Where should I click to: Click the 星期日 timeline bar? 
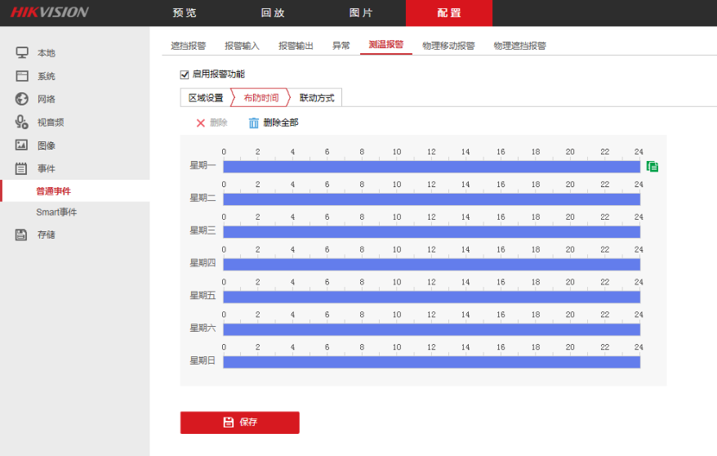coord(431,361)
